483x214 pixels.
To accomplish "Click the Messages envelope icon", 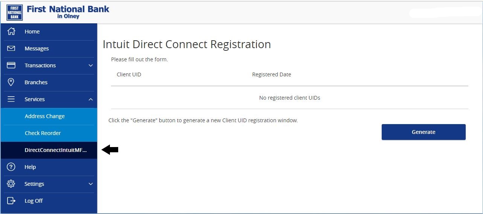I will (x=11, y=49).
